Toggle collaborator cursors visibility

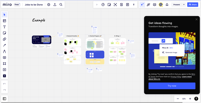[x=142, y=5]
